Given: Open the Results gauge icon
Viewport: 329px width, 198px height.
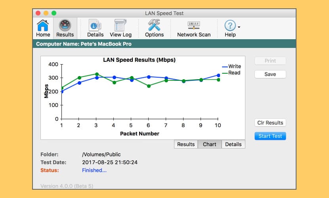Looking at the screenshot, I should 65,26.
